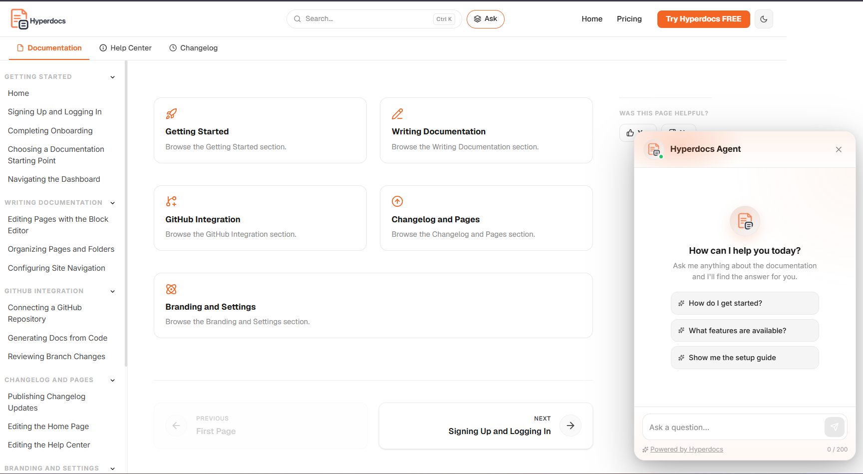The height and width of the screenshot is (474, 863).
Task: Click the Changelog and Pages upload-arrow icon
Action: [x=397, y=201]
